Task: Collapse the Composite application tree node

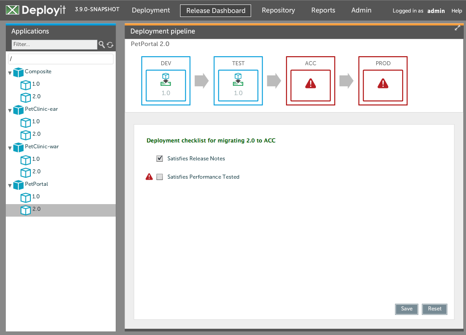Action: click(10, 73)
